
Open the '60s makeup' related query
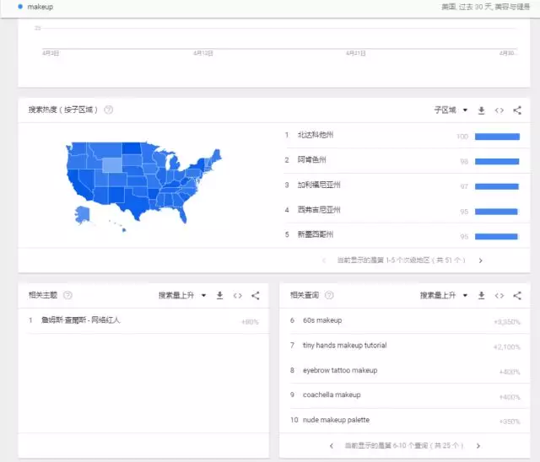point(321,320)
